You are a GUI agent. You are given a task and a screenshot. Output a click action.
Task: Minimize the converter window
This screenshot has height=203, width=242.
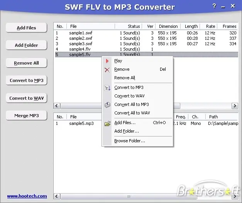click(223, 7)
